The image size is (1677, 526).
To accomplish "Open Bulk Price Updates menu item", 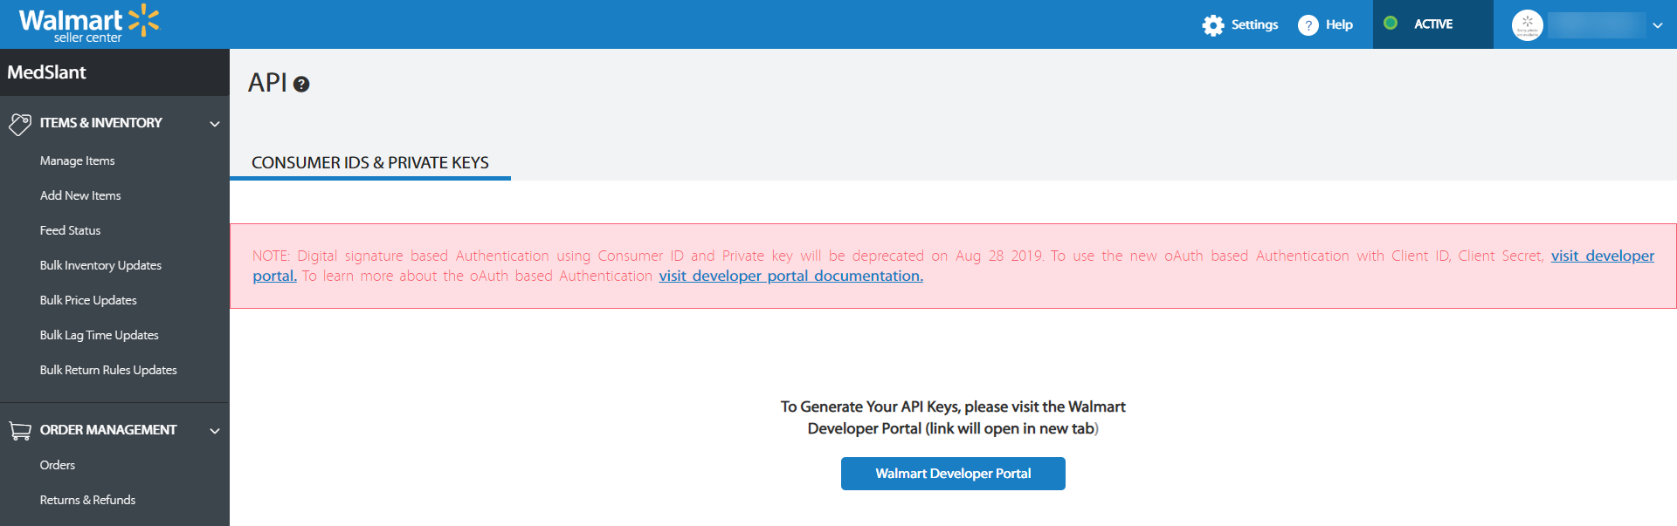I will [88, 300].
